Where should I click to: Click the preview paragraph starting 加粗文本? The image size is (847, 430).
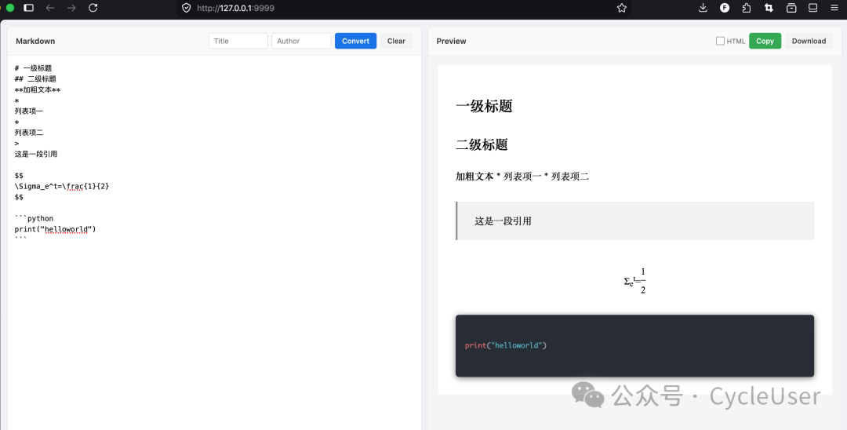pyautogui.click(x=522, y=176)
